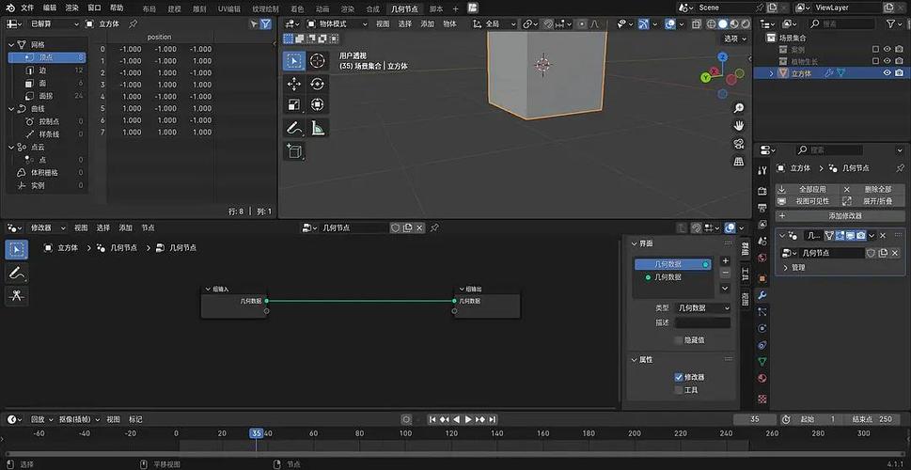Switch to the 着色 workspace tab
The height and width of the screenshot is (470, 911).
297,8
